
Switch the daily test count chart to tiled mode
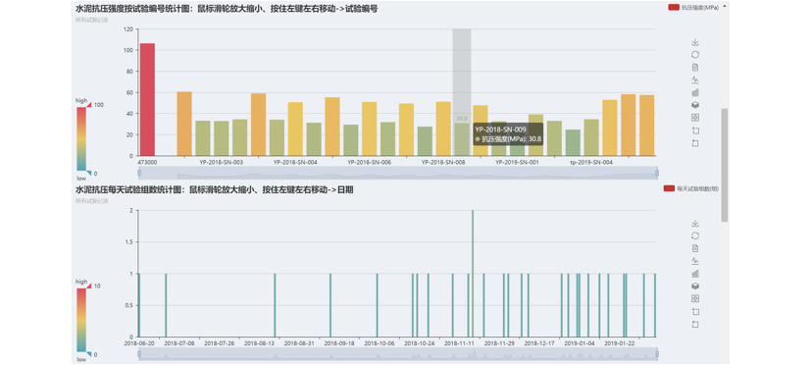pyautogui.click(x=695, y=298)
